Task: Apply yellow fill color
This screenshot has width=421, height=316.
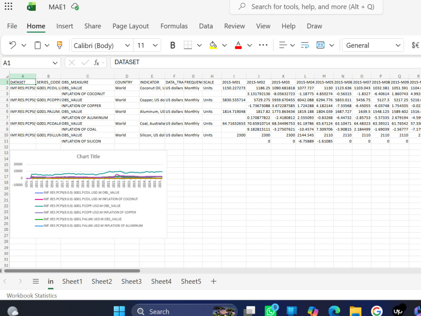Action: pos(213,45)
